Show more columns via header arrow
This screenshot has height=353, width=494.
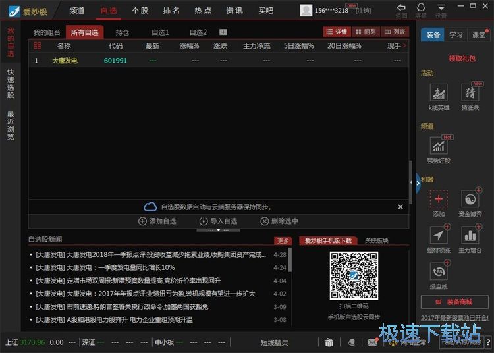405,46
